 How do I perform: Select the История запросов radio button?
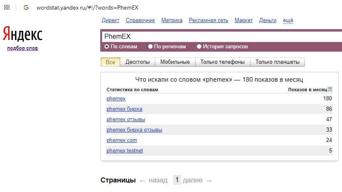tap(199, 47)
